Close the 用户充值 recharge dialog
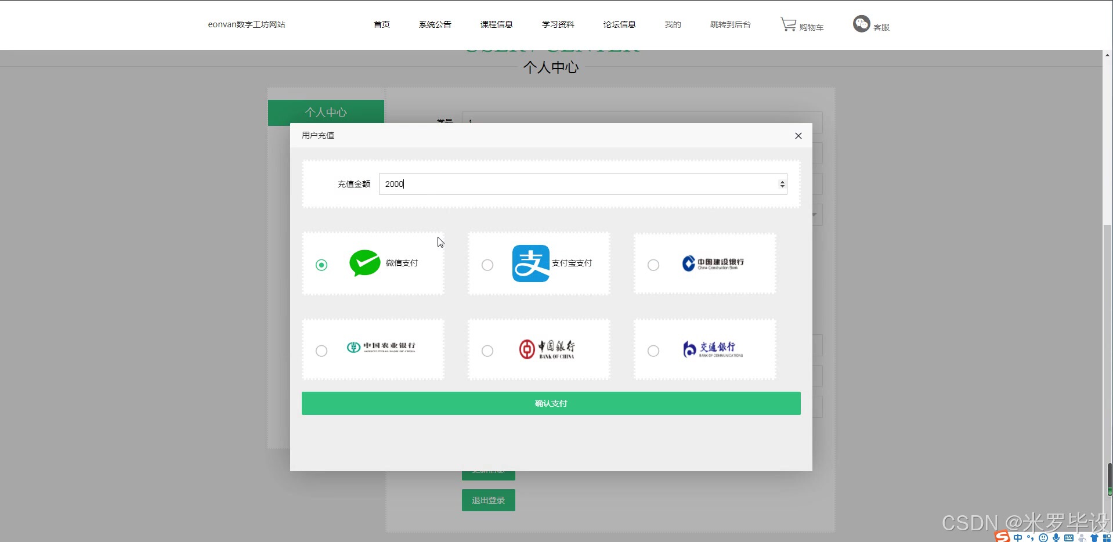This screenshot has width=1113, height=542. pyautogui.click(x=798, y=136)
